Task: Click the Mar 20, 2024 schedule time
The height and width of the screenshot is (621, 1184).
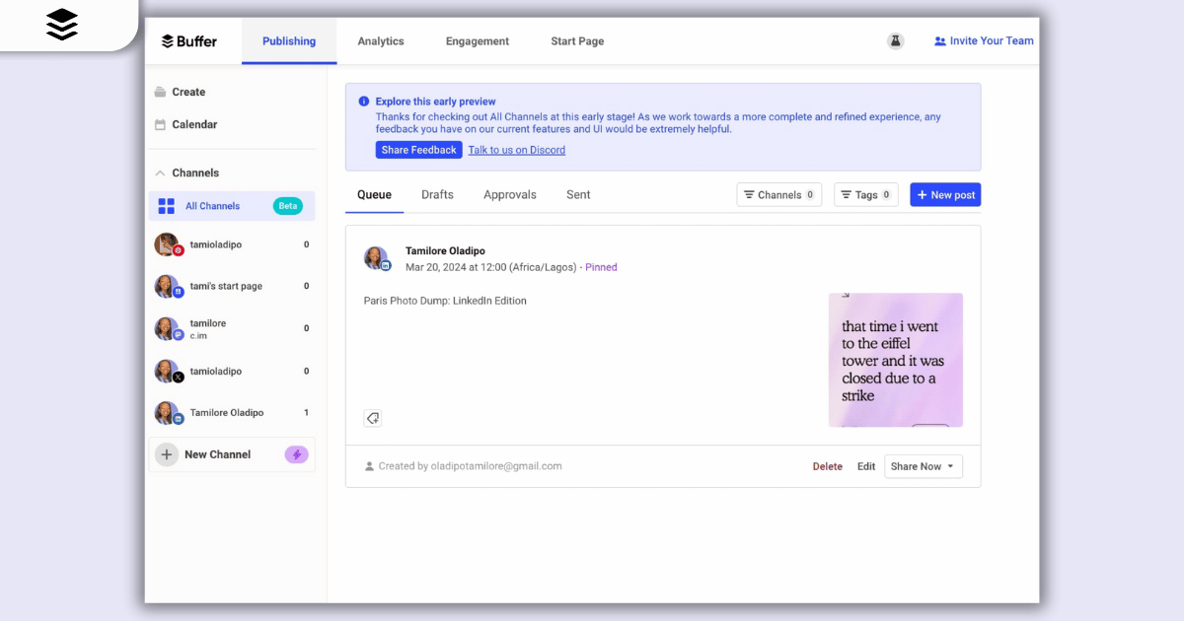Action: 491,267
